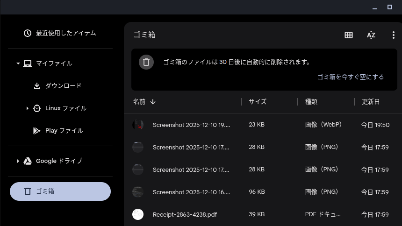Expand the Linux ファイル folder
This screenshot has height=226, width=402.
[x=27, y=108]
